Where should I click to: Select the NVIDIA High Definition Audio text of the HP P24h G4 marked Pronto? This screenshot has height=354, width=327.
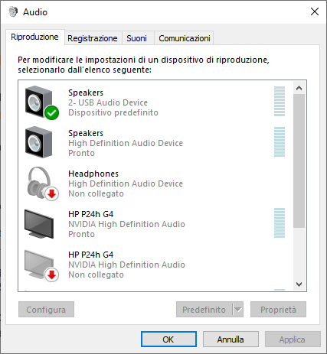[126, 224]
